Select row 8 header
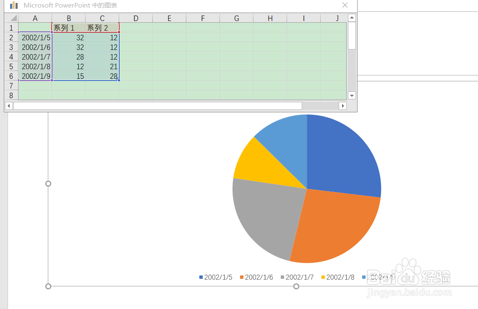The height and width of the screenshot is (309, 478). (11, 95)
